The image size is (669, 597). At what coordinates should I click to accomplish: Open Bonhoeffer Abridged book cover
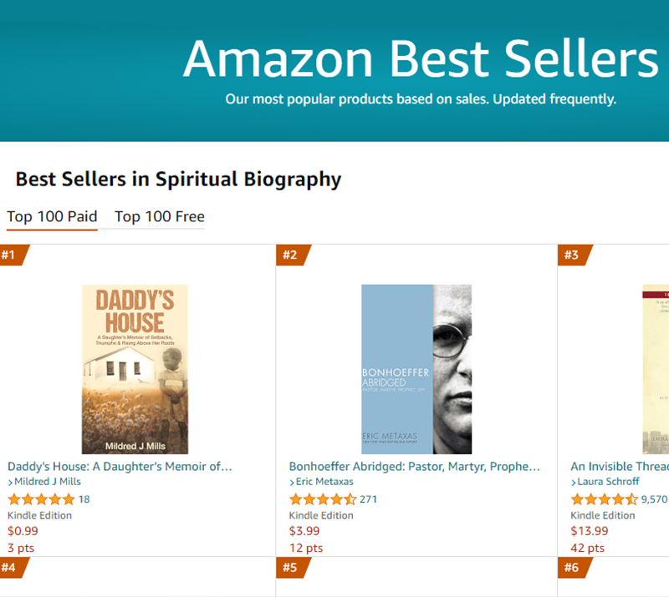(x=416, y=369)
